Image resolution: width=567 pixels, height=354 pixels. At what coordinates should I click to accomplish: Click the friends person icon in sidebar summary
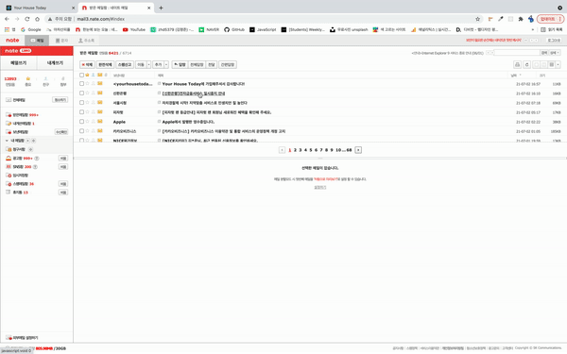pos(45,78)
